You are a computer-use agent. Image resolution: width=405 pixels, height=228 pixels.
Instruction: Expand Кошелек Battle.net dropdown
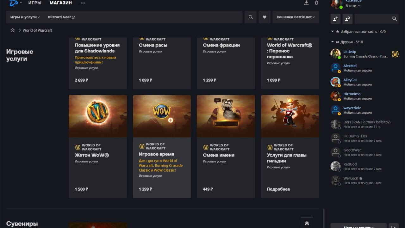[296, 17]
